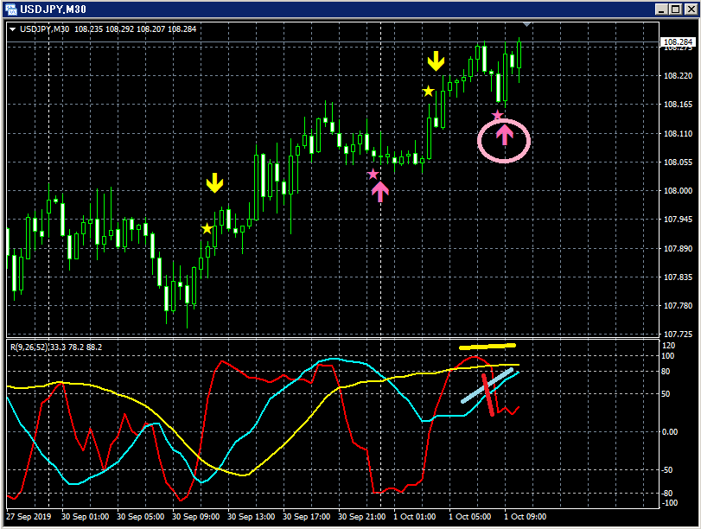Viewport: 701px width, 529px height.
Task: Expand the USDJPY,M30 chart dropdown triangle
Action: point(12,29)
